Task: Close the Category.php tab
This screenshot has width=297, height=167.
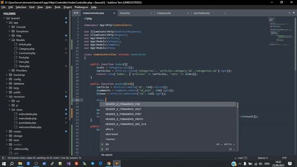Action: click(188, 13)
